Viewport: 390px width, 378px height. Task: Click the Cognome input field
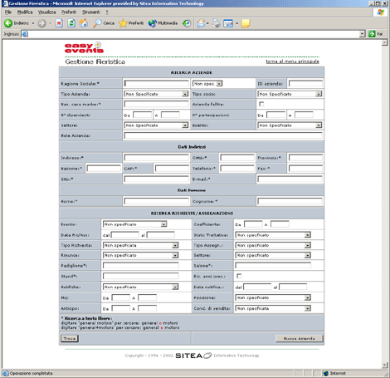pos(290,201)
